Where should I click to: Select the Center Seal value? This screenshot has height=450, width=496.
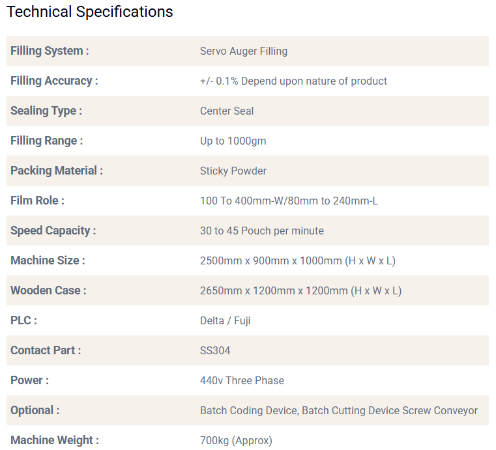[227, 111]
